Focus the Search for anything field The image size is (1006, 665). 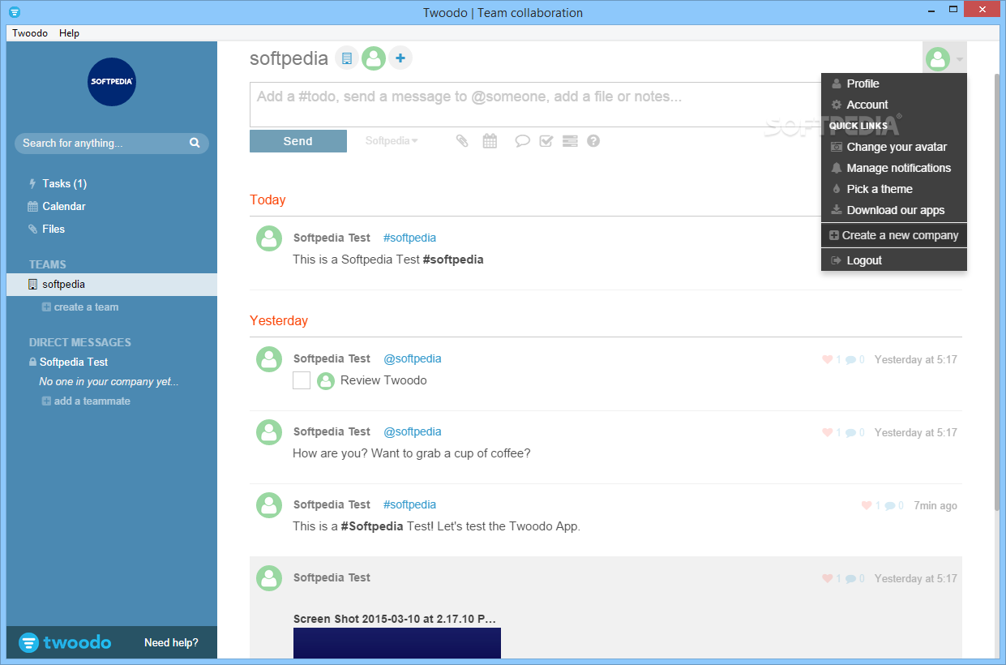pyautogui.click(x=111, y=143)
